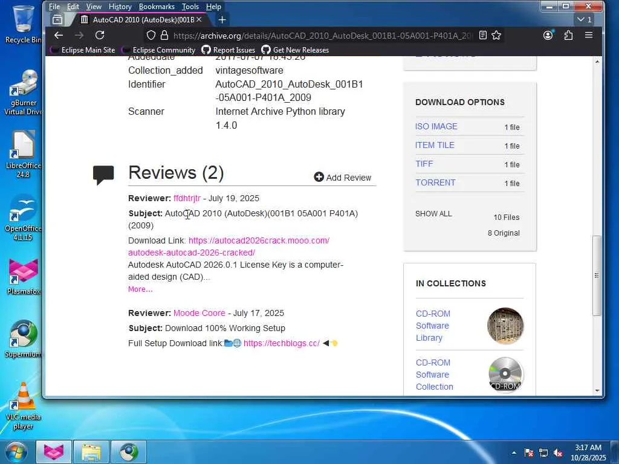Open the recent browsing view button beside the tabs

tap(57, 20)
